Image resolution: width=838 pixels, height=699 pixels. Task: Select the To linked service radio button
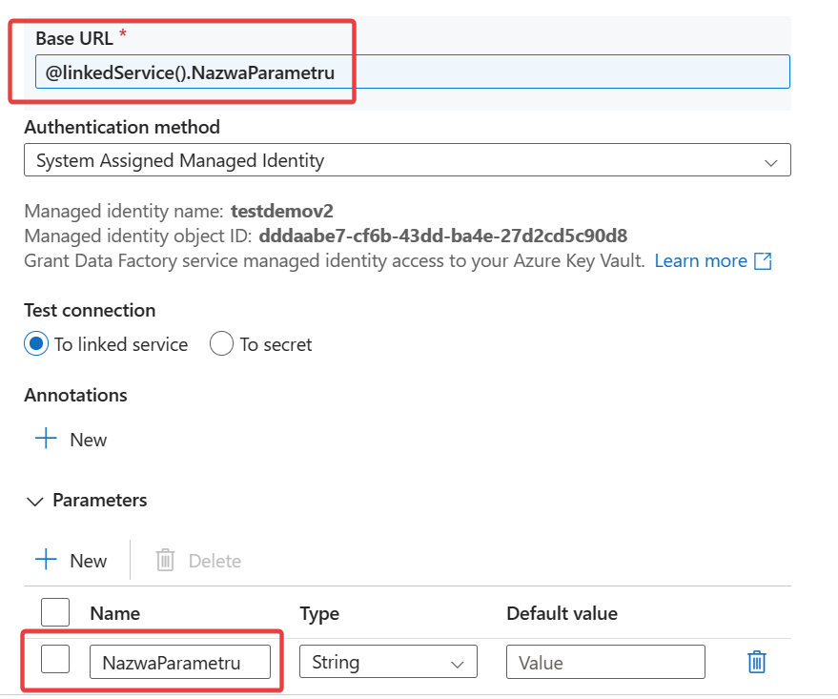[36, 344]
